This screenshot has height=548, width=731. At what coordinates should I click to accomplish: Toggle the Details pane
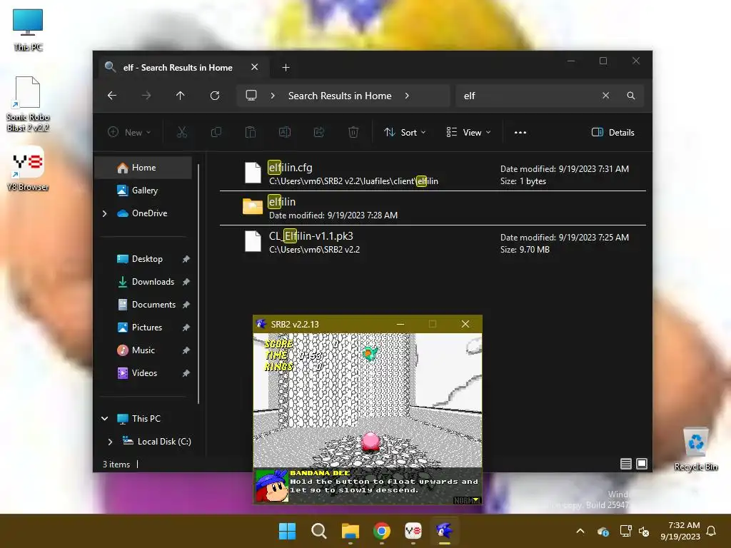point(613,132)
